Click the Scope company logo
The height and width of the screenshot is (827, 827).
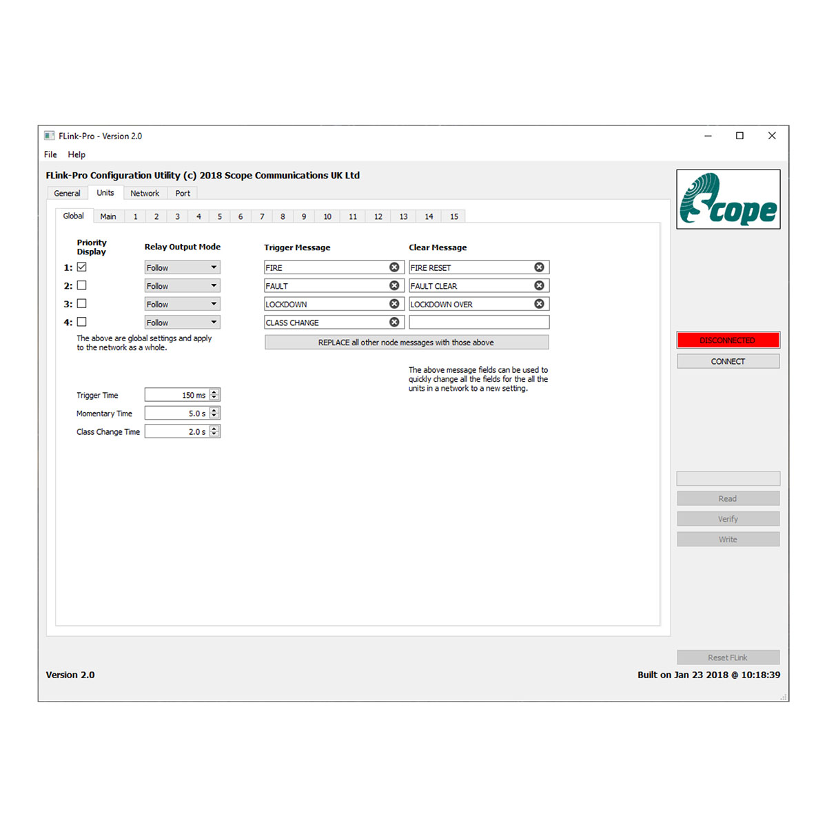728,199
